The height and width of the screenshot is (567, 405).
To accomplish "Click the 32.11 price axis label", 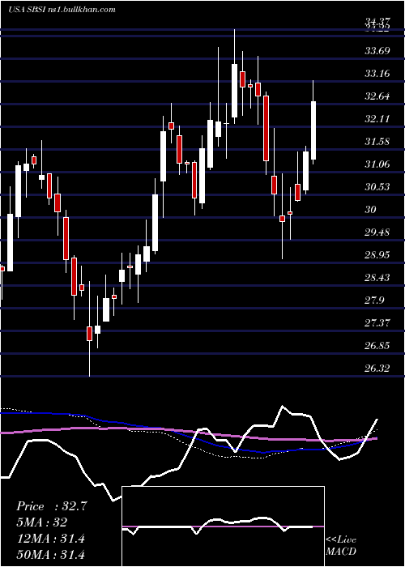I will (x=377, y=119).
